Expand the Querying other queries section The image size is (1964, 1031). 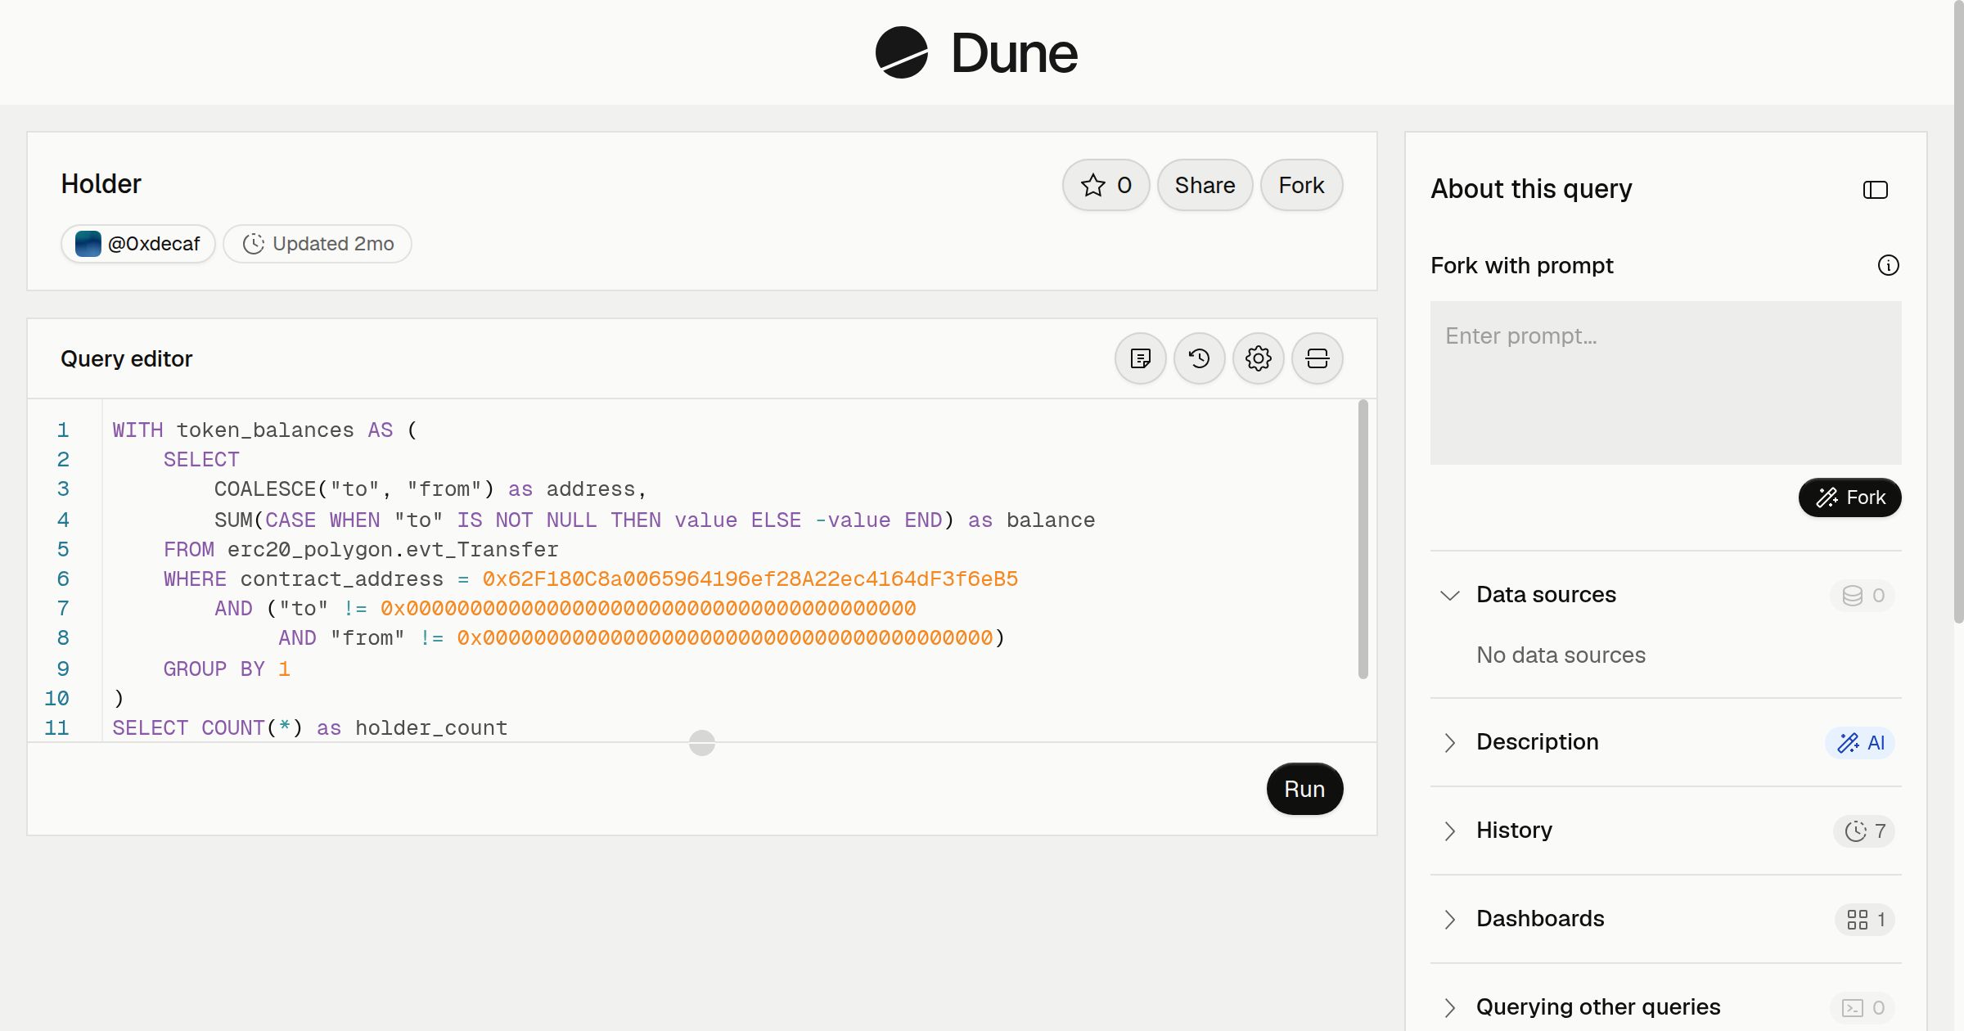tap(1450, 1007)
